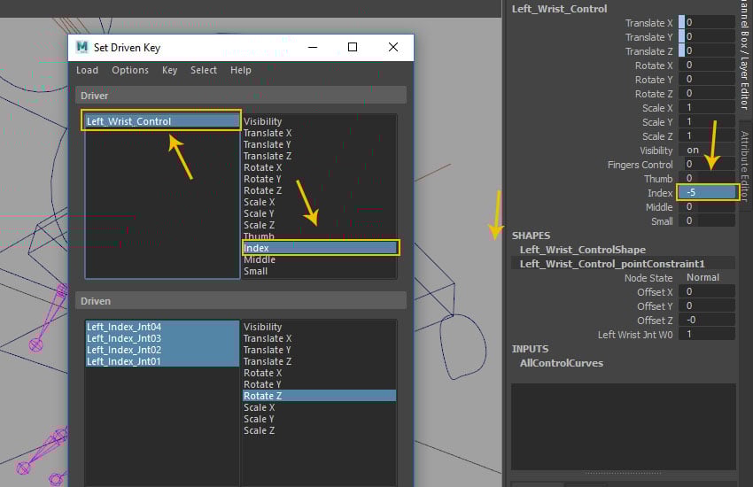Toggle Visibility value in Channel Box
Image resolution: width=753 pixels, height=487 pixels.
coord(707,151)
